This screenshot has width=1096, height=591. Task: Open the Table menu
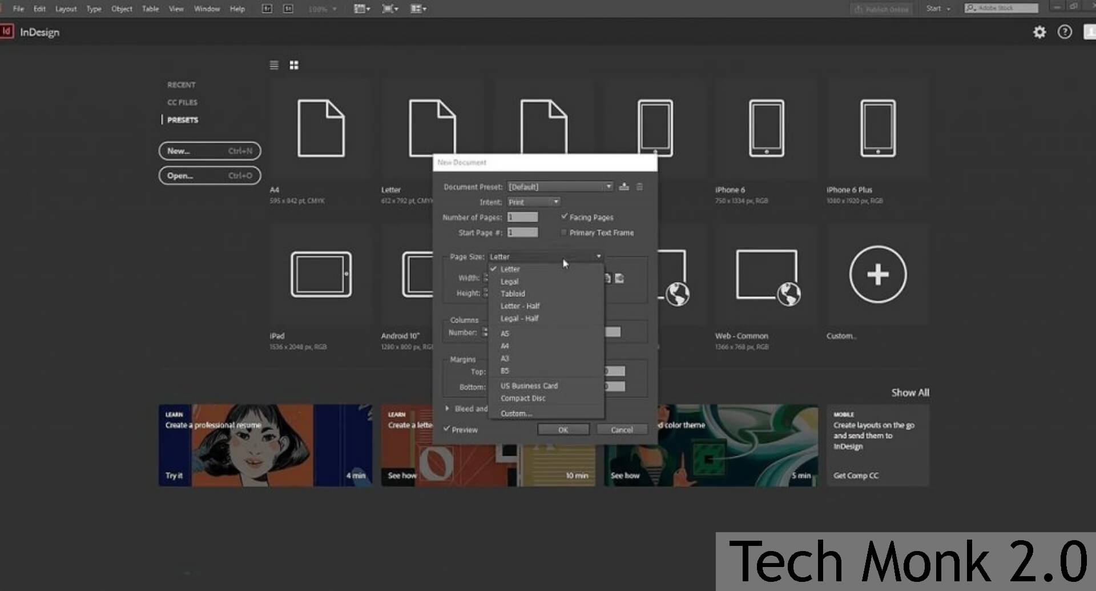pyautogui.click(x=150, y=9)
